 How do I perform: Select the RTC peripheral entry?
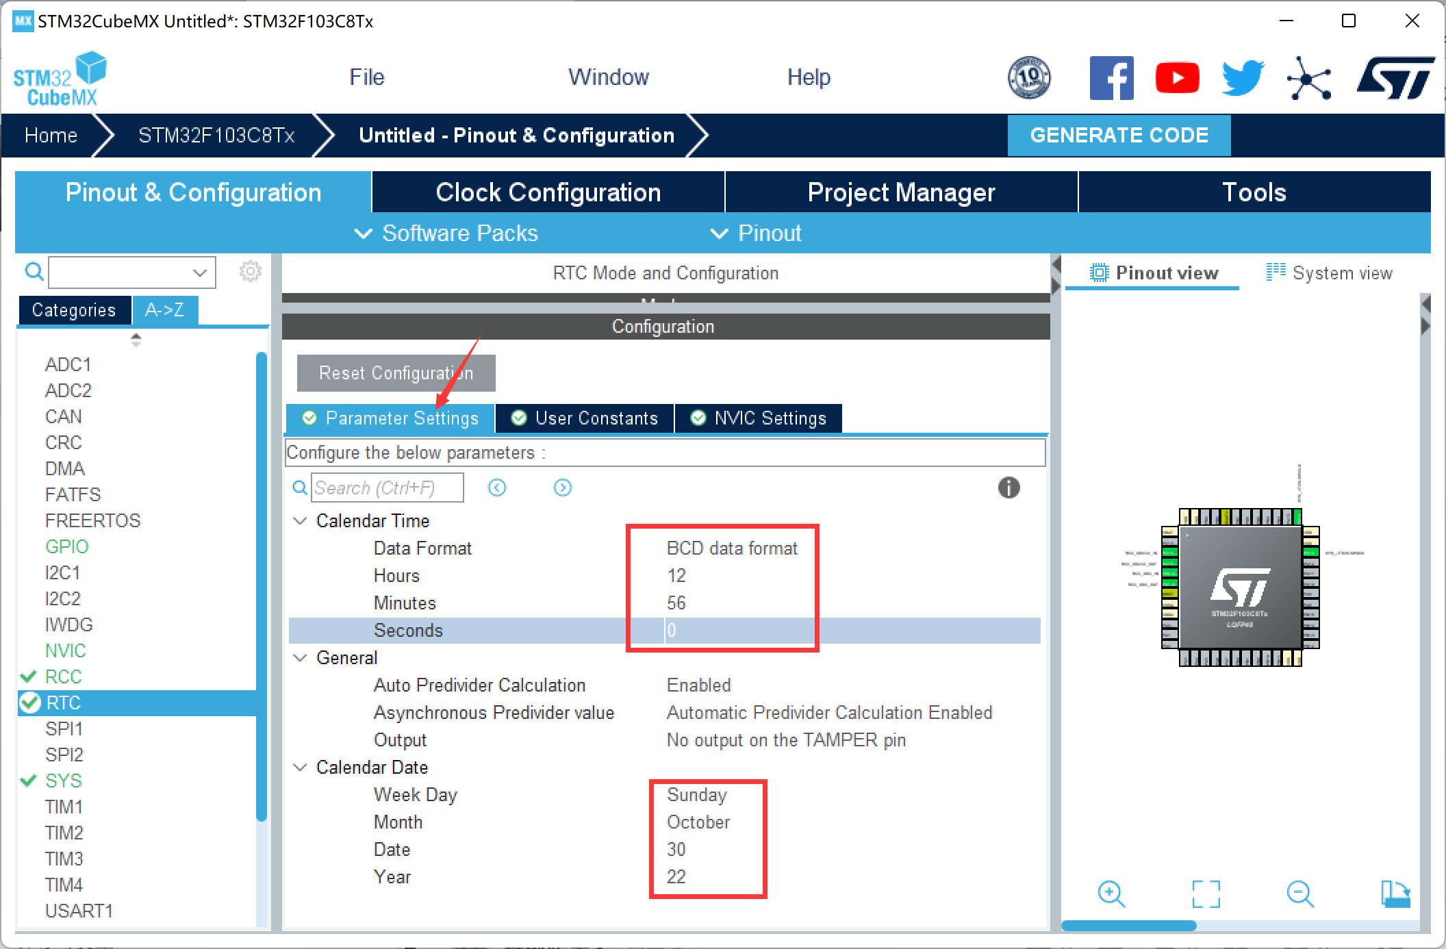point(64,703)
